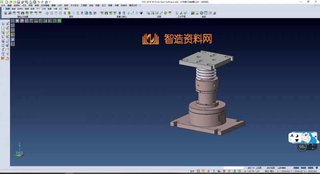Click the 单位 毫米 units indicator in the status bar

(x=269, y=171)
